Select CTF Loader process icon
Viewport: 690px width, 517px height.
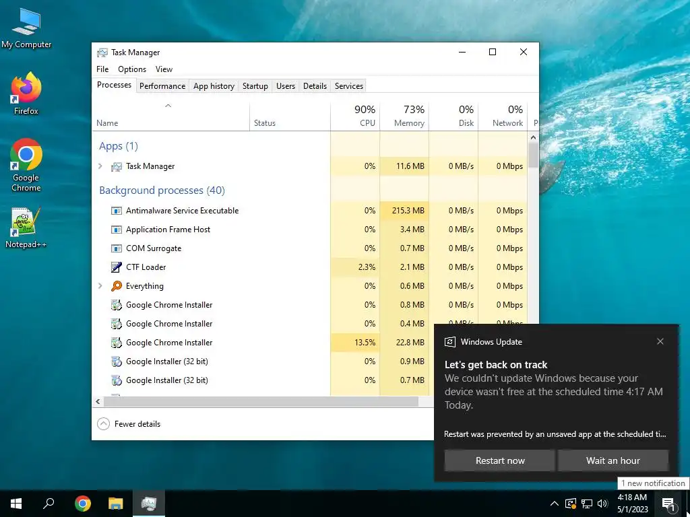116,267
